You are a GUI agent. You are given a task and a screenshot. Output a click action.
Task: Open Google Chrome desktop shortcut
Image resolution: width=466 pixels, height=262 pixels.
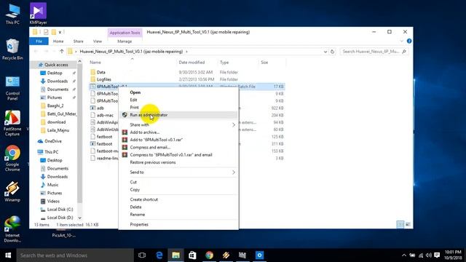pyautogui.click(x=12, y=159)
